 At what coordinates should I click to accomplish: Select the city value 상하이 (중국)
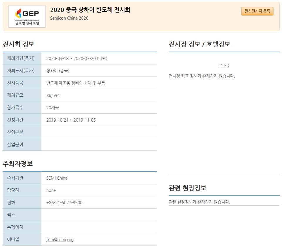tap(58, 71)
